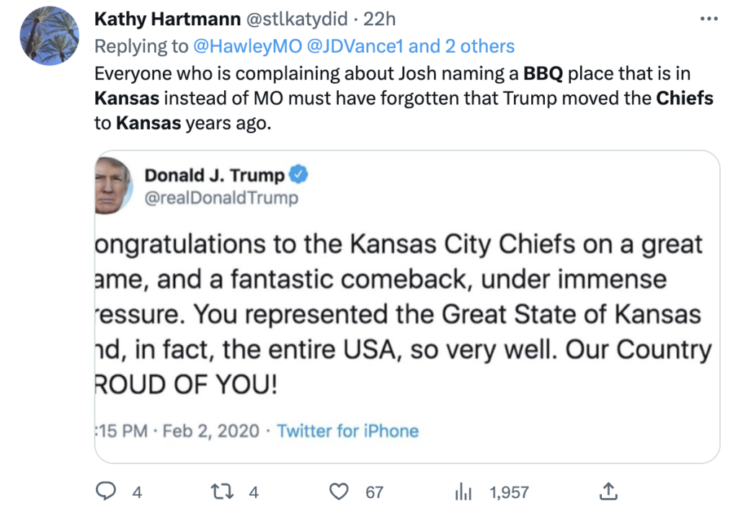
Task: Open the reply icon to respond
Action: click(x=106, y=491)
